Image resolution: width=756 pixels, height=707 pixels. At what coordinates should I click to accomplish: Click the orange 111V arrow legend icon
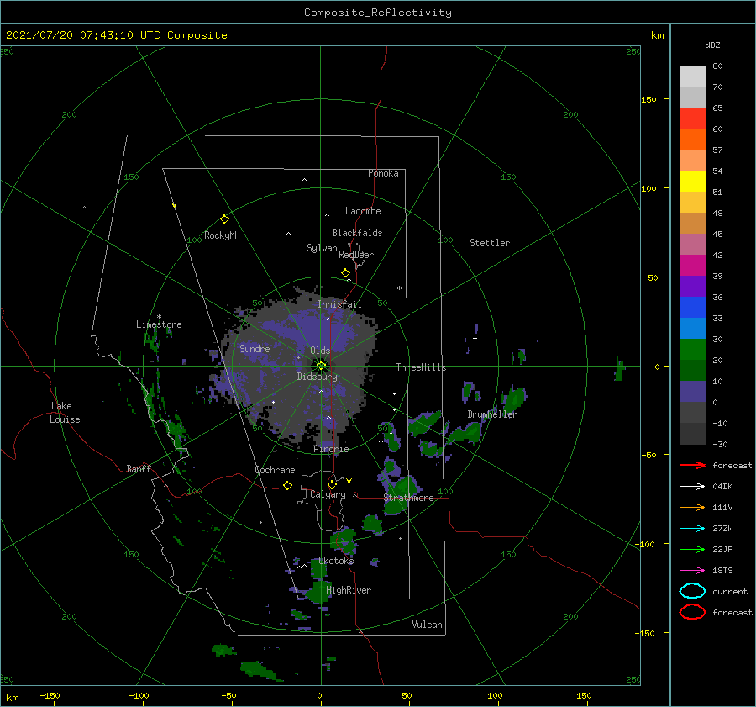coord(692,507)
